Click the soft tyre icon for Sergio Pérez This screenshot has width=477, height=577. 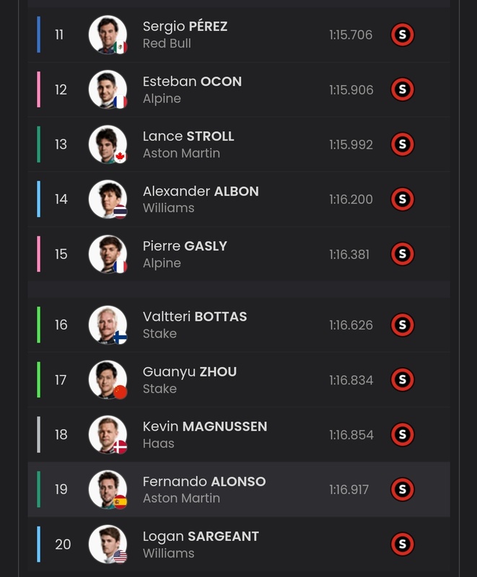pos(402,35)
